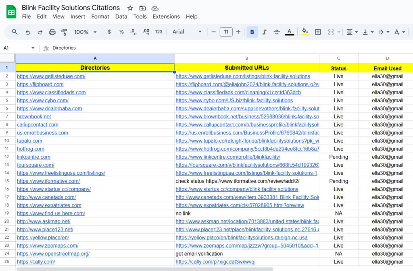The width and height of the screenshot is (413, 271).
Task: Open the flipboard.com directory link
Action: (x=40, y=85)
